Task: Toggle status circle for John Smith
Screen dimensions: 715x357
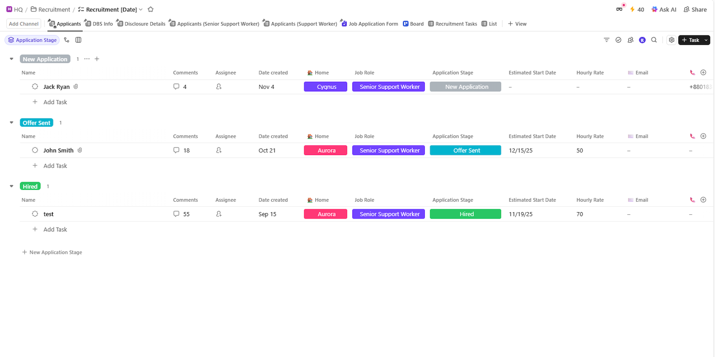Action: 35,150
